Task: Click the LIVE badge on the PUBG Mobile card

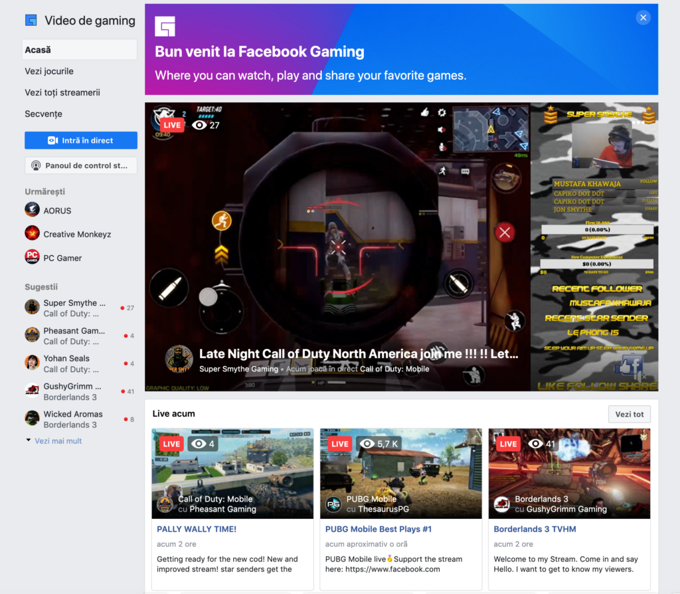Action: (x=339, y=444)
